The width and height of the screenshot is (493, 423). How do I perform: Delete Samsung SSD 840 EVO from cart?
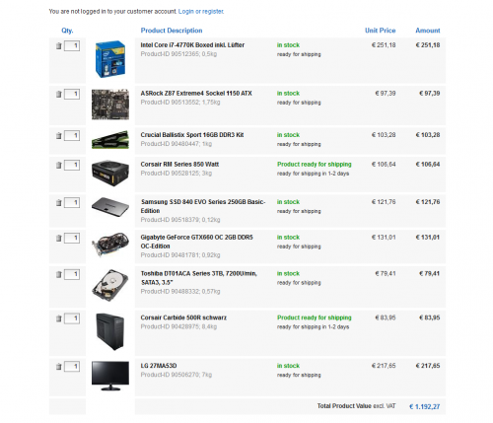(x=59, y=203)
